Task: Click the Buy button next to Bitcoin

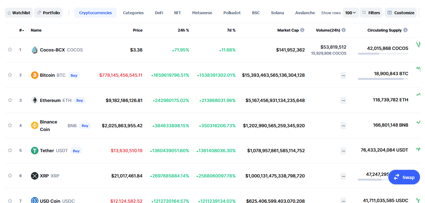Action: pyautogui.click(x=74, y=75)
